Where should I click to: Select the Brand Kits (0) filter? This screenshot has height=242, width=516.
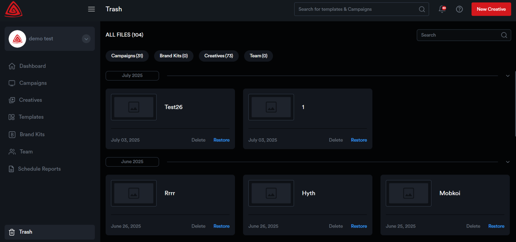[174, 56]
